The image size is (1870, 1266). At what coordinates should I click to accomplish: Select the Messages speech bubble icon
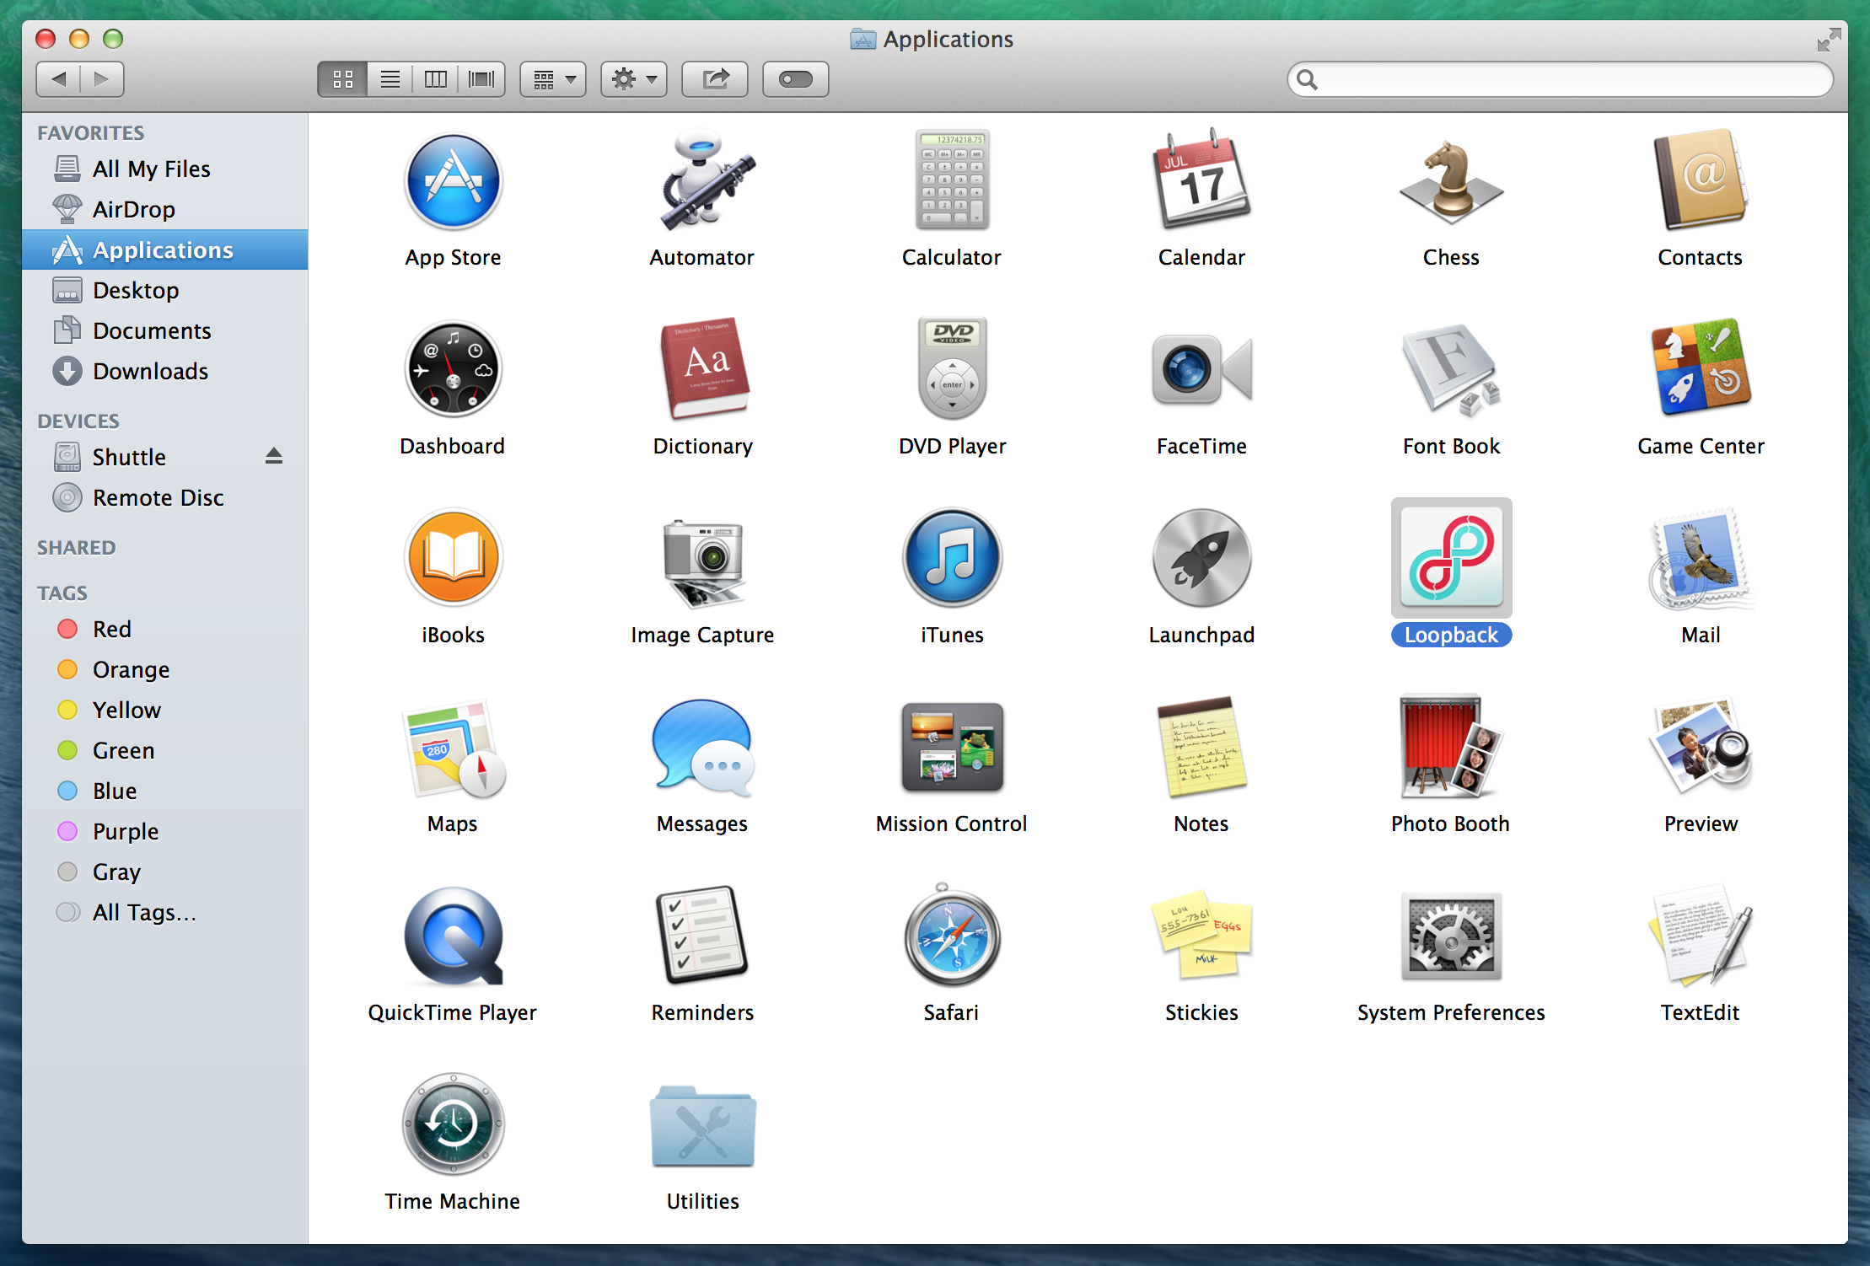(x=702, y=748)
